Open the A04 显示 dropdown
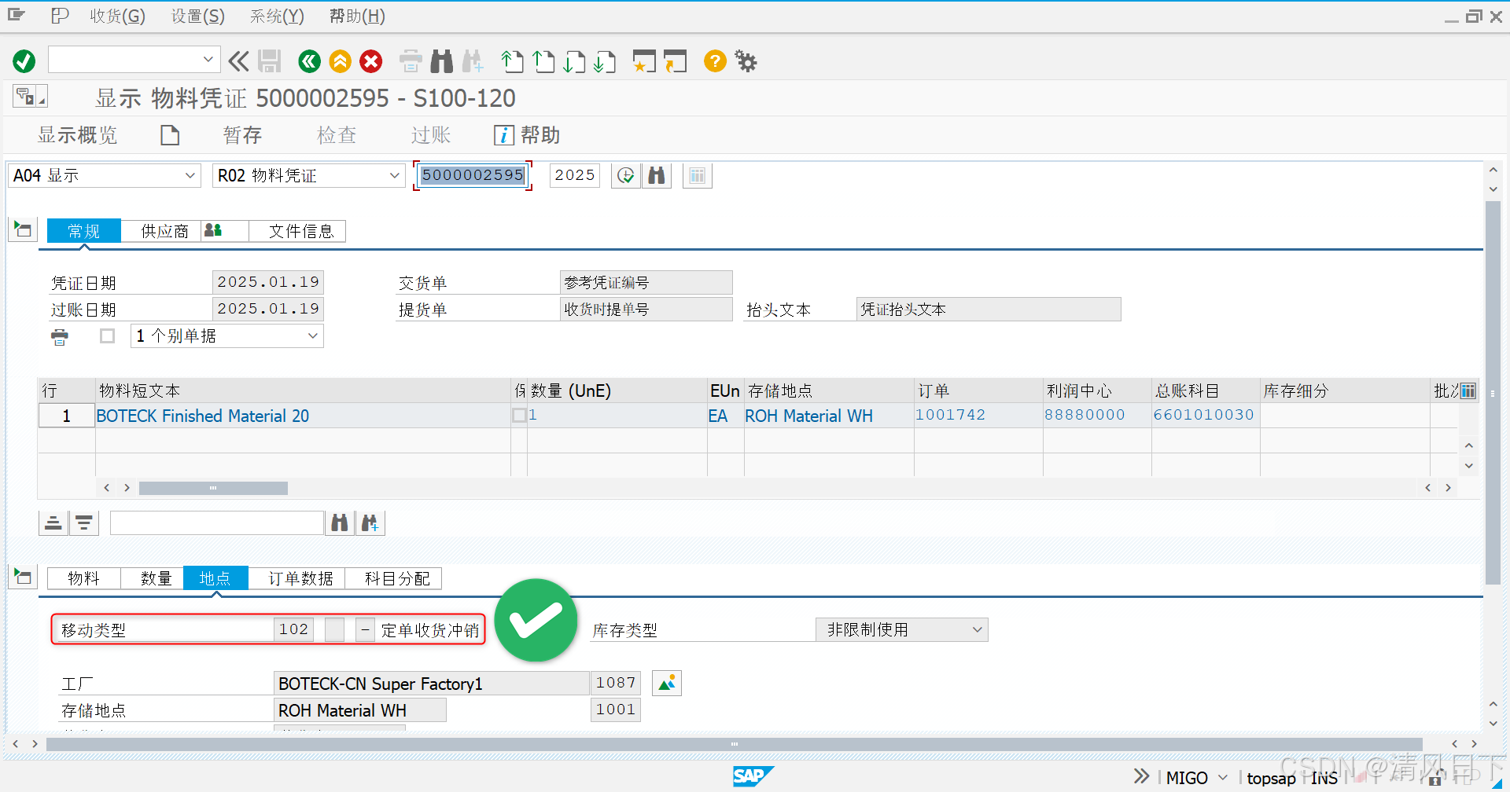The image size is (1510, 792). 103,175
